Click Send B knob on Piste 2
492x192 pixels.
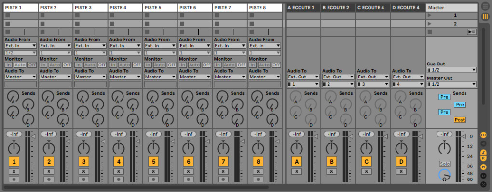pos(63,104)
